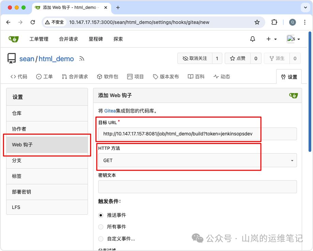The width and height of the screenshot is (313, 251).
Task: Click the repository book icon before sean
Action: tap(12, 58)
